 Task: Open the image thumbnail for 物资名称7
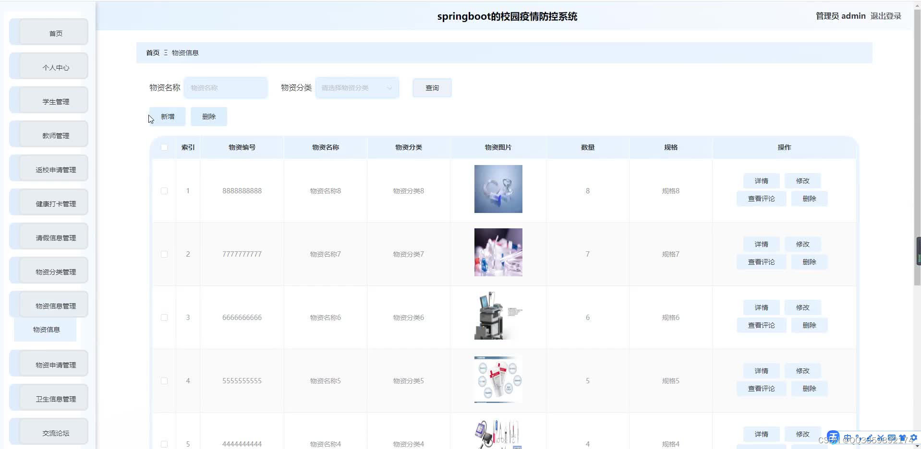[x=498, y=252]
